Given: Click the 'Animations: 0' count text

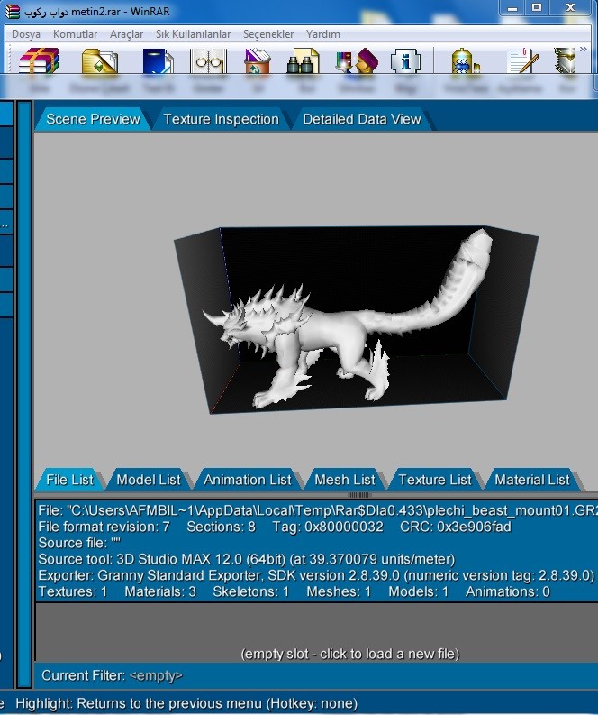Looking at the screenshot, I should point(507,591).
